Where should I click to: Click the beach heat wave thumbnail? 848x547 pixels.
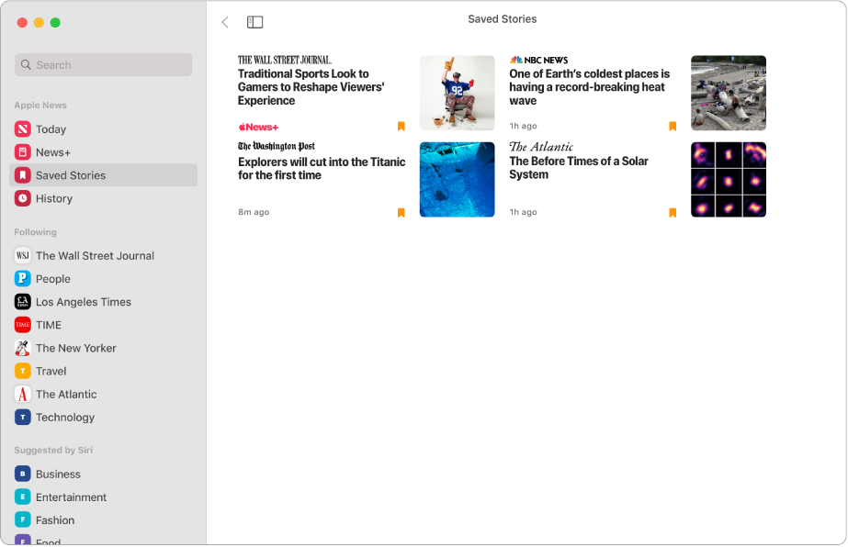(x=729, y=93)
